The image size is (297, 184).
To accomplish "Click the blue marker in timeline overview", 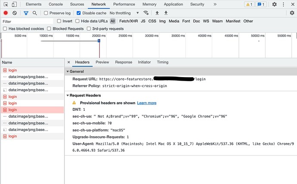I will pos(99,41).
